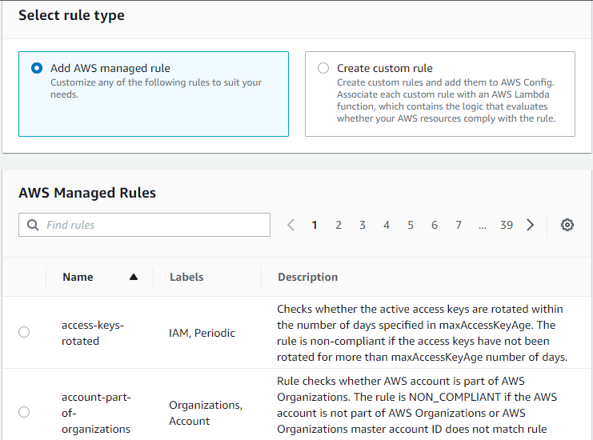The height and width of the screenshot is (440, 593).
Task: Click the Labels column header
Action: pos(186,277)
